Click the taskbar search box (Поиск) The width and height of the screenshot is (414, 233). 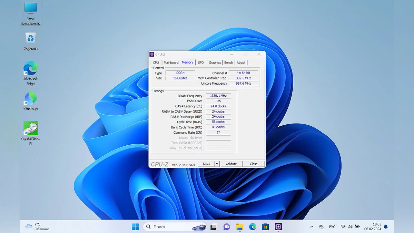click(x=169, y=227)
